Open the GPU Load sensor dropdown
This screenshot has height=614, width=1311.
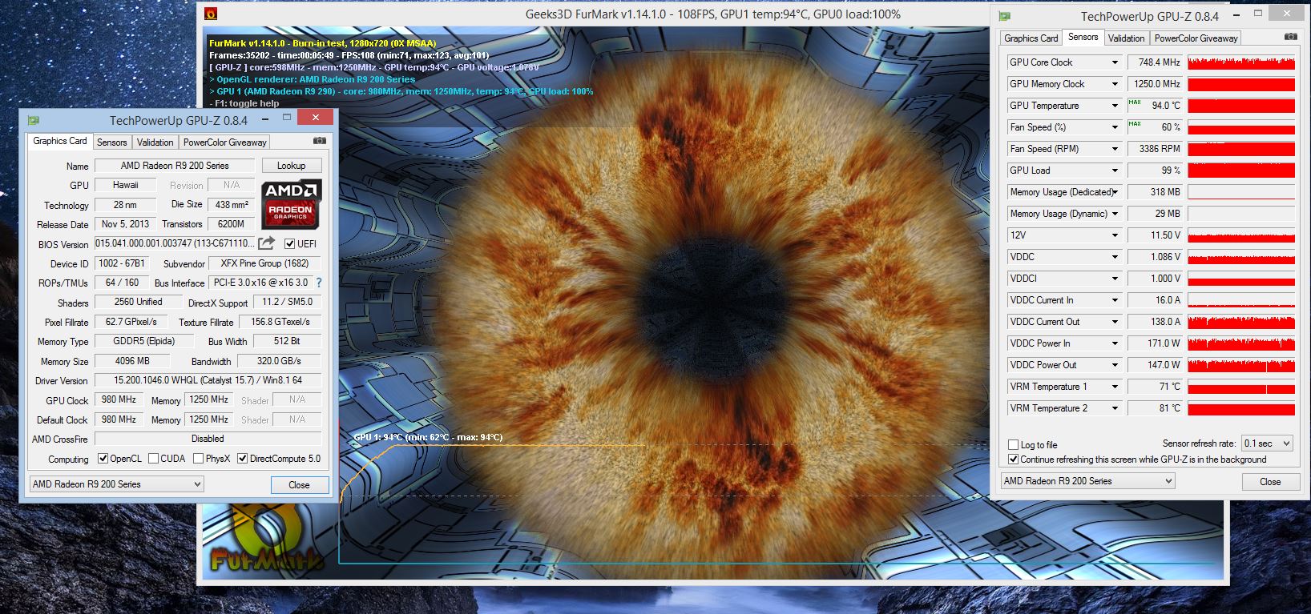pyautogui.click(x=1114, y=171)
